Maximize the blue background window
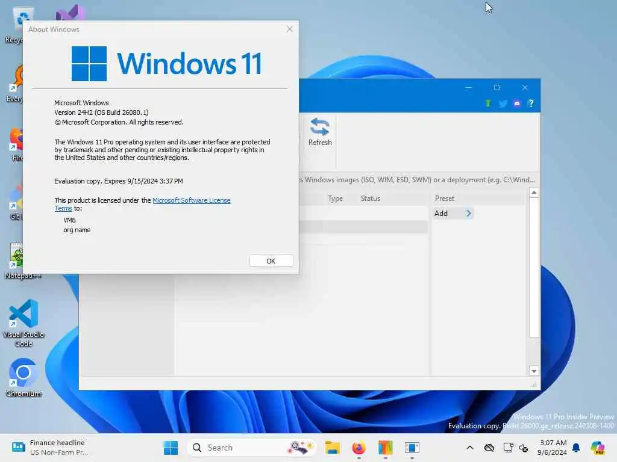This screenshot has width=617, height=462. (496, 87)
